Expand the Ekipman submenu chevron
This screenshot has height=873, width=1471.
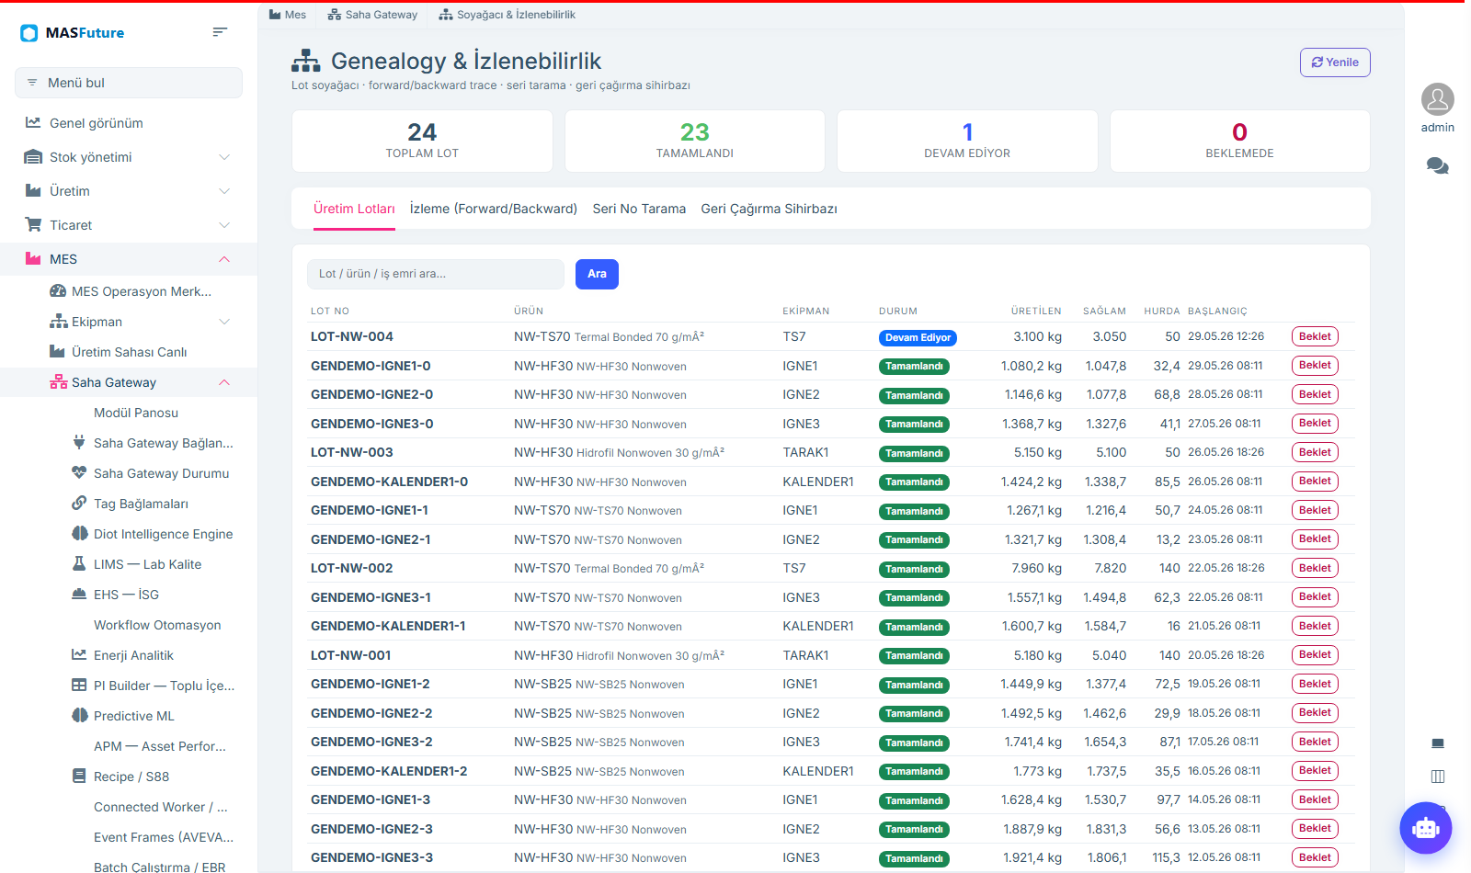click(x=224, y=322)
